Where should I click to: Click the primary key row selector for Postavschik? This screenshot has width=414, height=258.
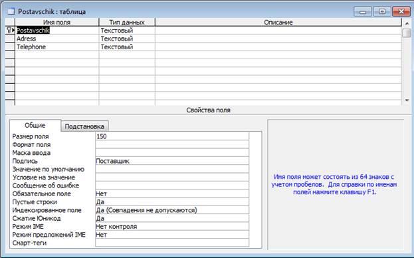tap(10, 31)
